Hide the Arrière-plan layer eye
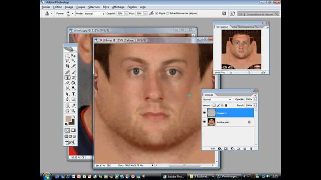The image size is (321, 180). 204,122
